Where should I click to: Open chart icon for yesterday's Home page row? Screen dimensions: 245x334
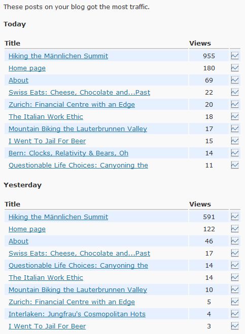click(235, 229)
